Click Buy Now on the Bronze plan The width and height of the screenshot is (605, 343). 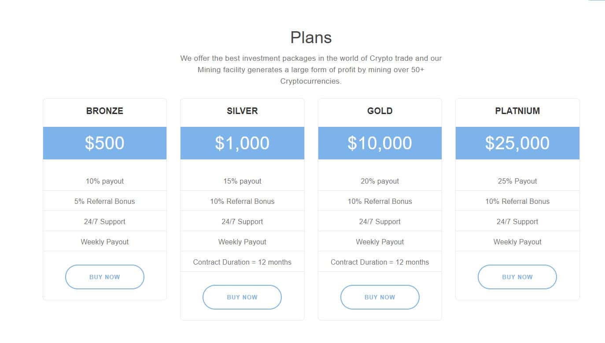105,277
